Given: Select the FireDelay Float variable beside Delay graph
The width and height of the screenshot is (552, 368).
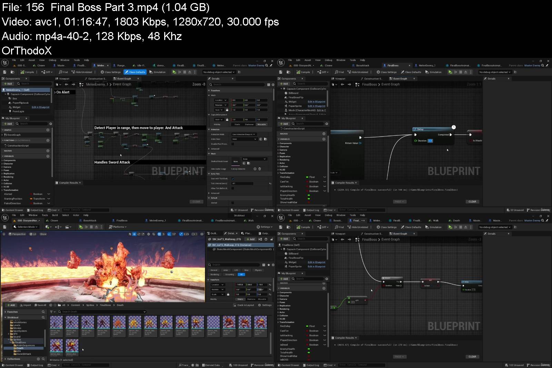Looking at the screenshot, I should pos(302,177).
